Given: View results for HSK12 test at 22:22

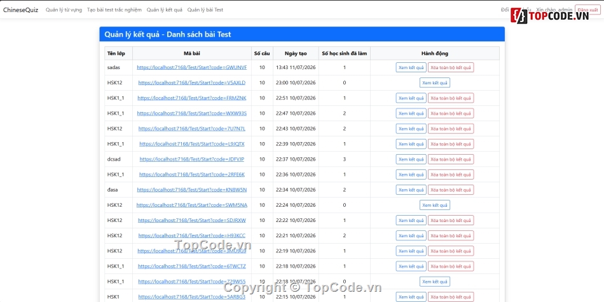Looking at the screenshot, I should coord(411,221).
